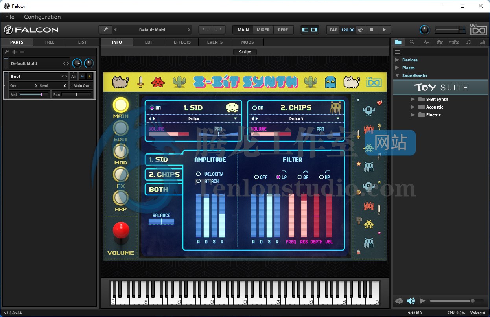Click the tempo sync icon next to 120.00
Screen dimensions: 490x317
pos(361,30)
